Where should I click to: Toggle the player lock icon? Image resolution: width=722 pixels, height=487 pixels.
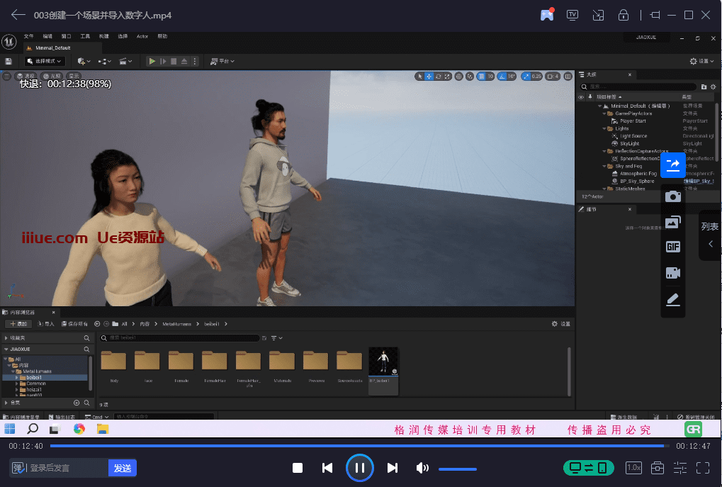[624, 15]
